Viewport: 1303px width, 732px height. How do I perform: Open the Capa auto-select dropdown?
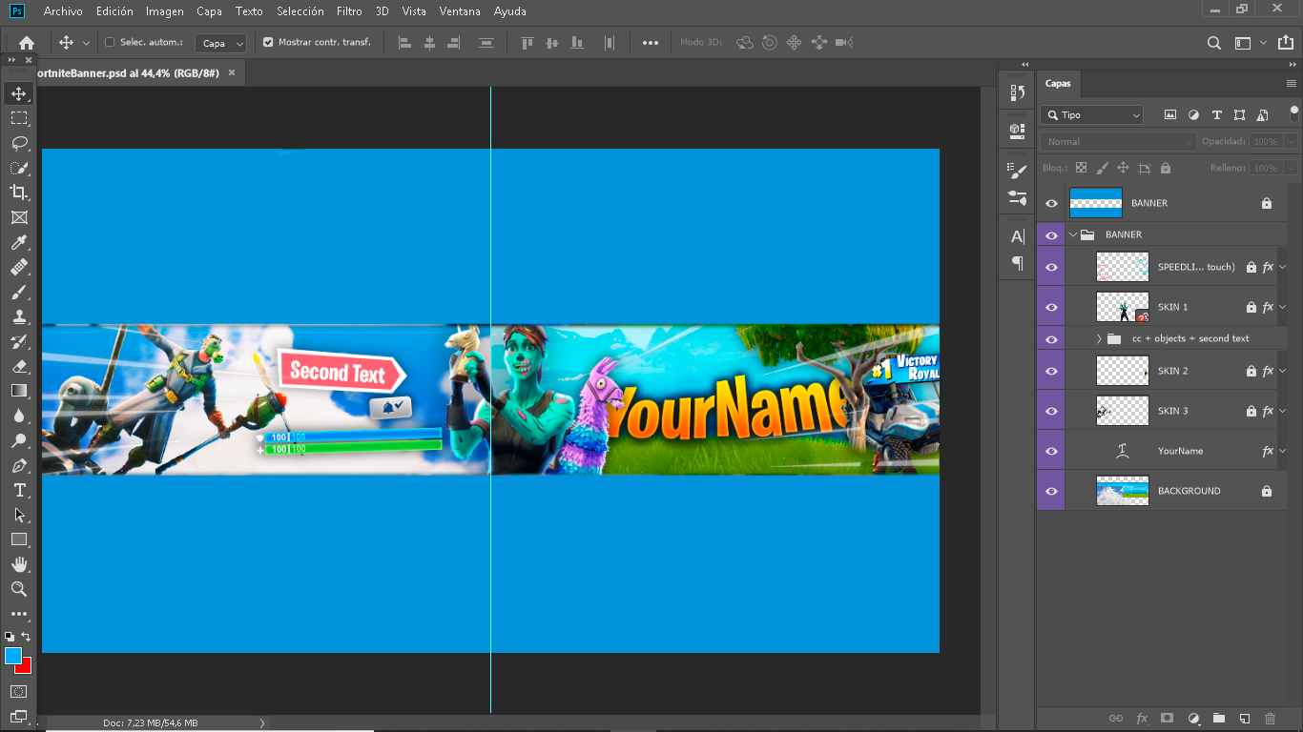pyautogui.click(x=220, y=43)
